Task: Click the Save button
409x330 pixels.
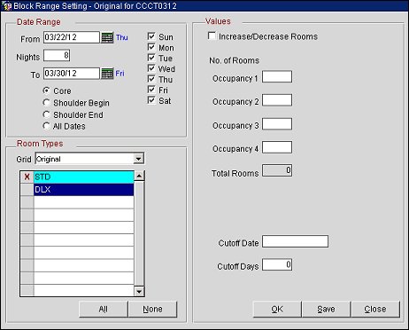Action: tap(326, 310)
